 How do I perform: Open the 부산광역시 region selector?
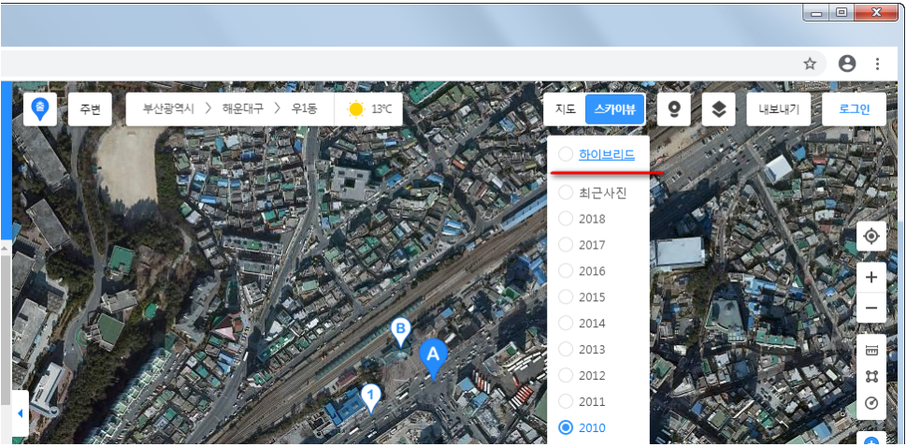point(167,108)
